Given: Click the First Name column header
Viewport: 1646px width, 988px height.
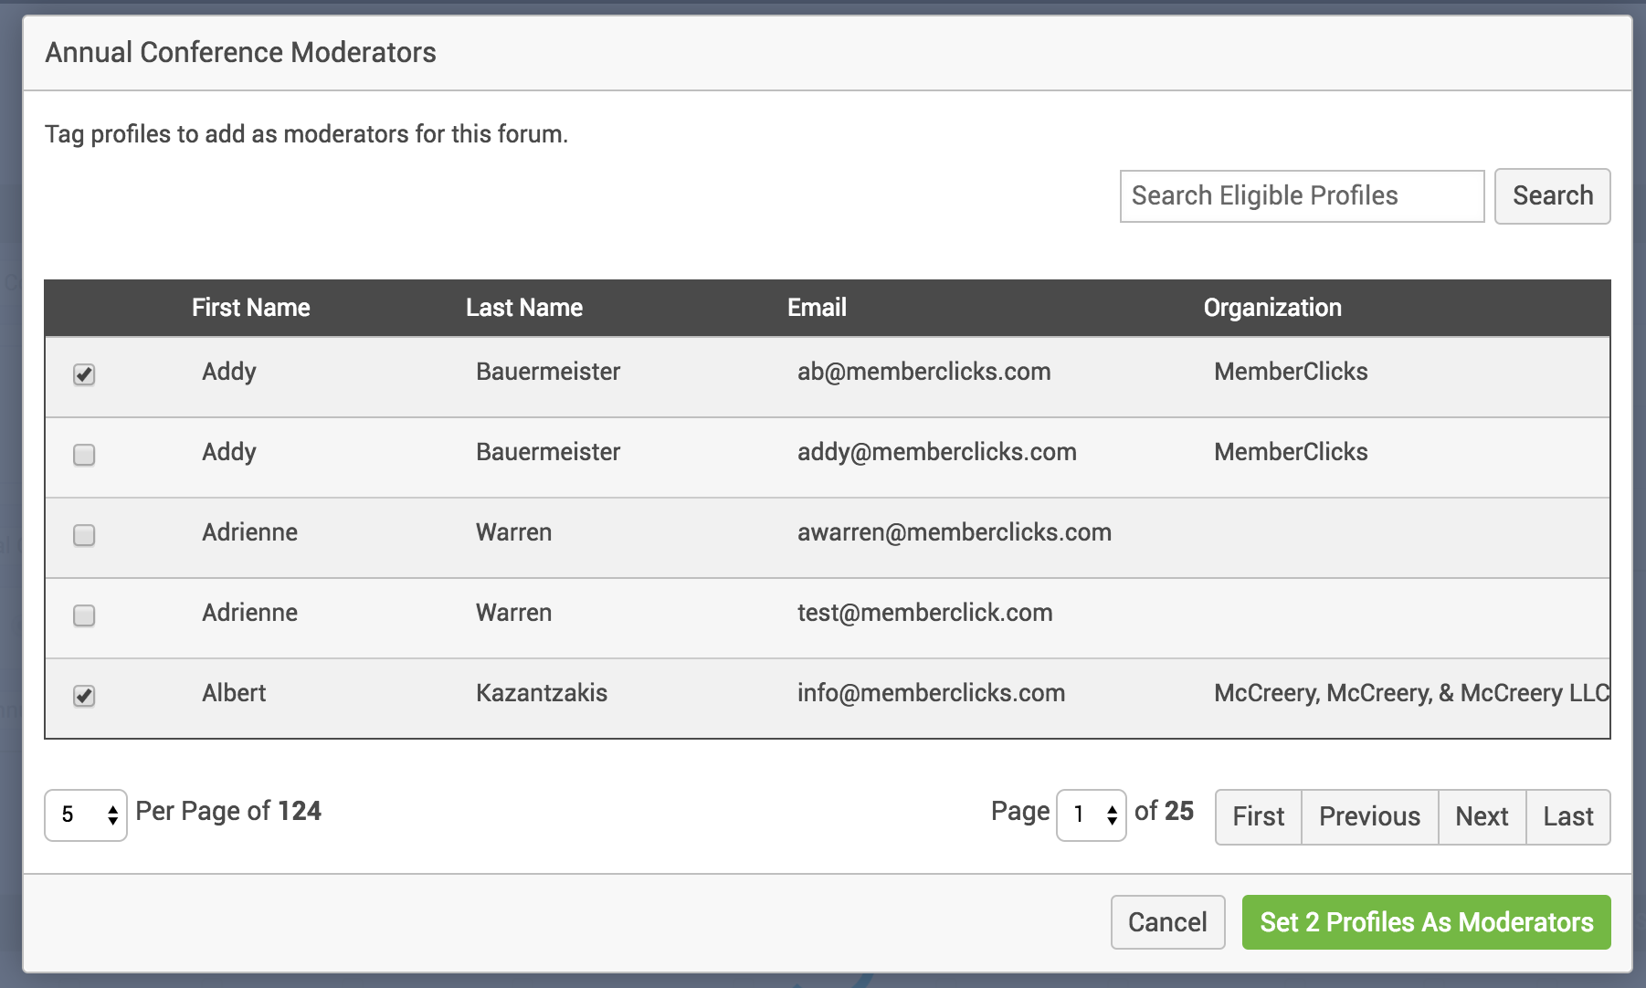Looking at the screenshot, I should point(251,308).
